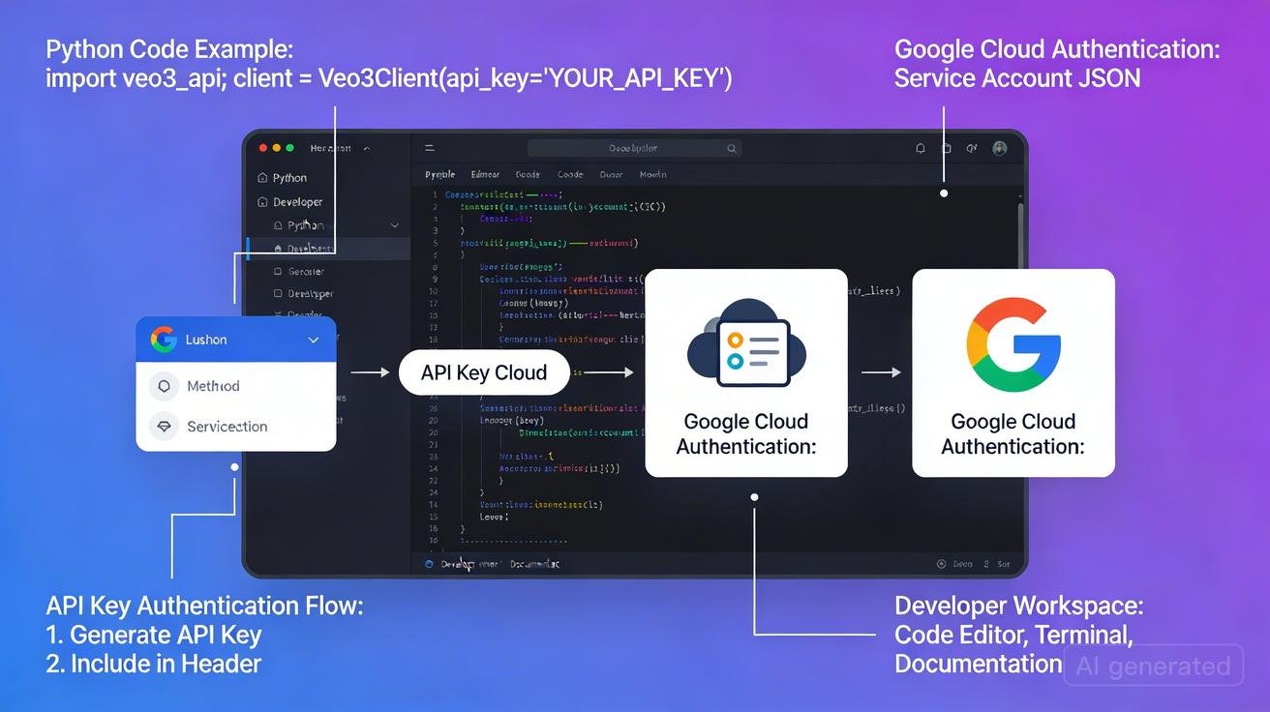
Task: Select the Goods menu item in the top bar
Action: pos(527,175)
